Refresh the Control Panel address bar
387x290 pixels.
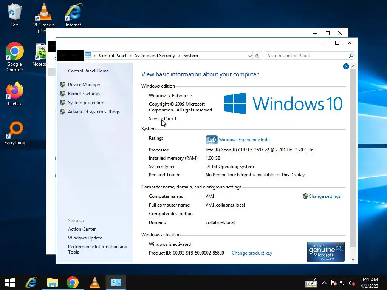point(257,56)
